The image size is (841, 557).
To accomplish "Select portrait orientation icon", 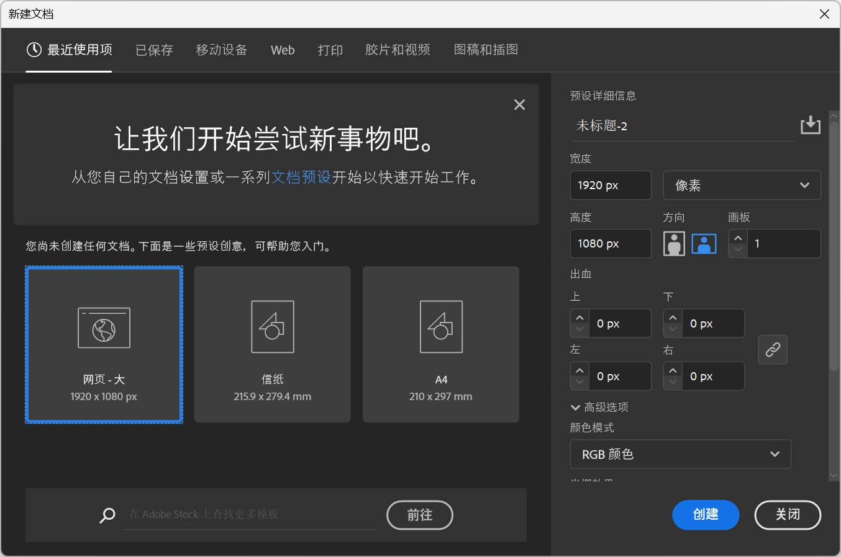I will (x=674, y=244).
